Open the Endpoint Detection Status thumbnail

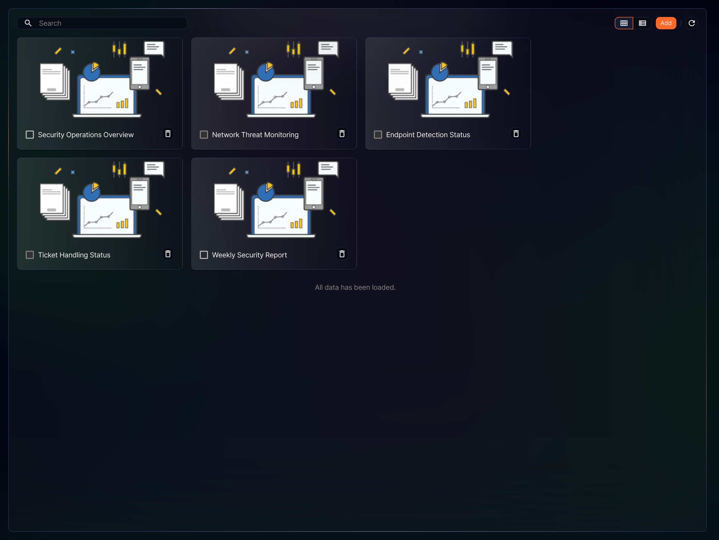coord(448,79)
